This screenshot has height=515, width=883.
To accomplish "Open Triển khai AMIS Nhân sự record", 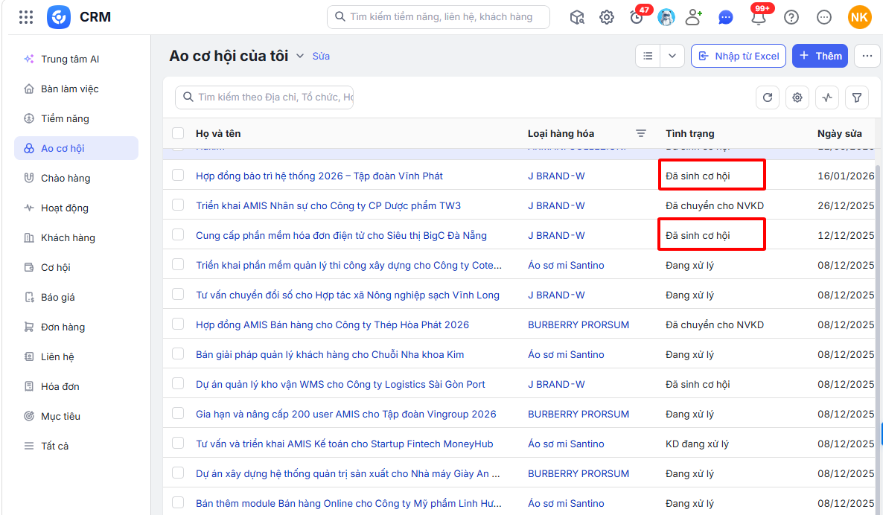I will pos(328,206).
